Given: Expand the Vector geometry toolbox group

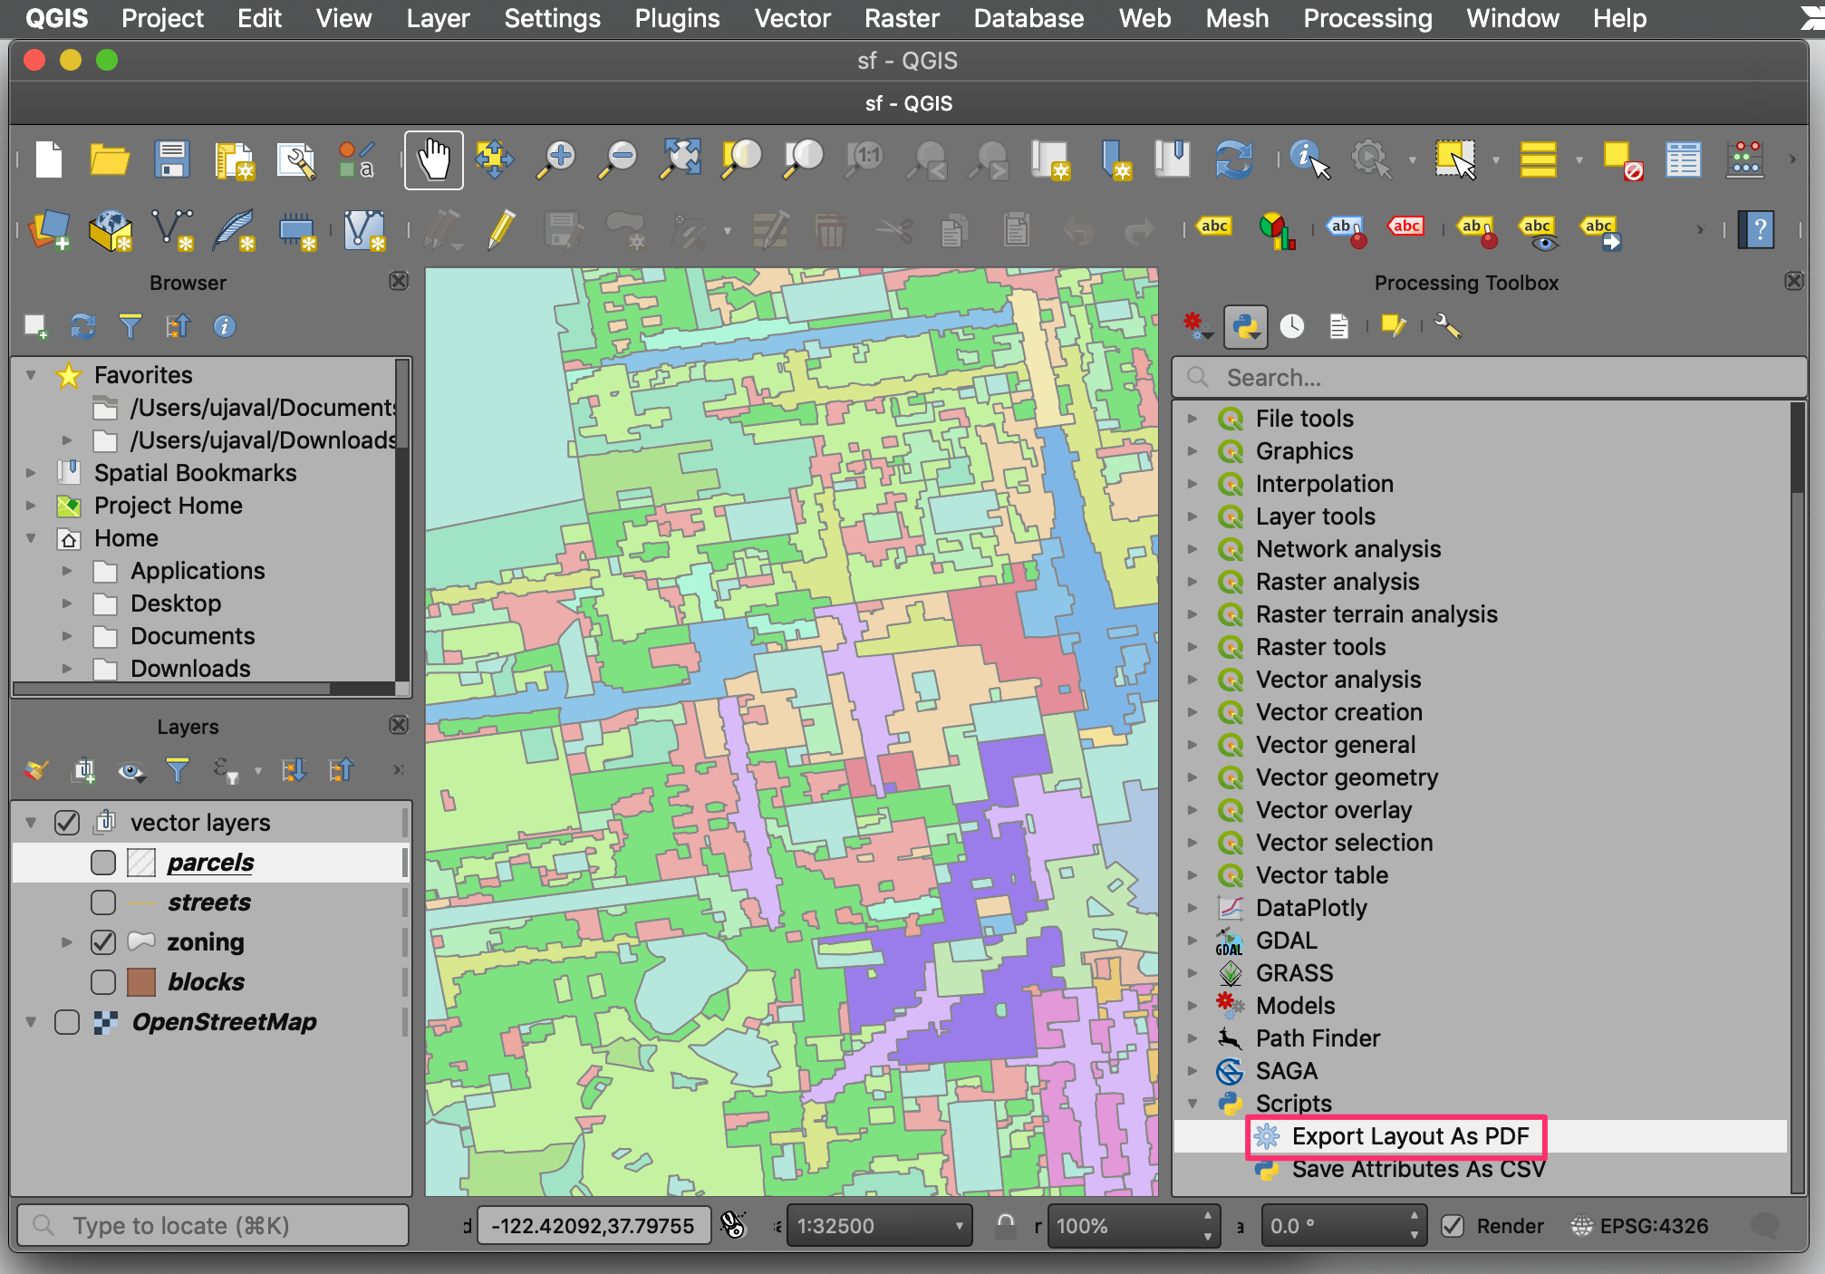Looking at the screenshot, I should coord(1193,777).
